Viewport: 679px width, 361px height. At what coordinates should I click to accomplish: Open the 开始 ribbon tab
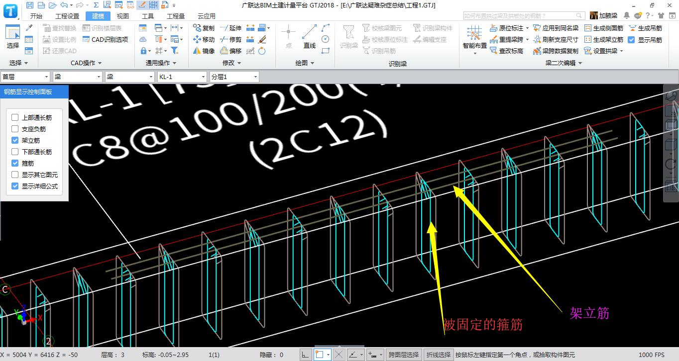(36, 16)
